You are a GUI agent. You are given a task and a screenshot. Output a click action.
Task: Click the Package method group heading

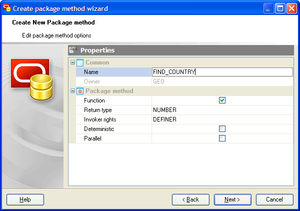[x=109, y=91]
